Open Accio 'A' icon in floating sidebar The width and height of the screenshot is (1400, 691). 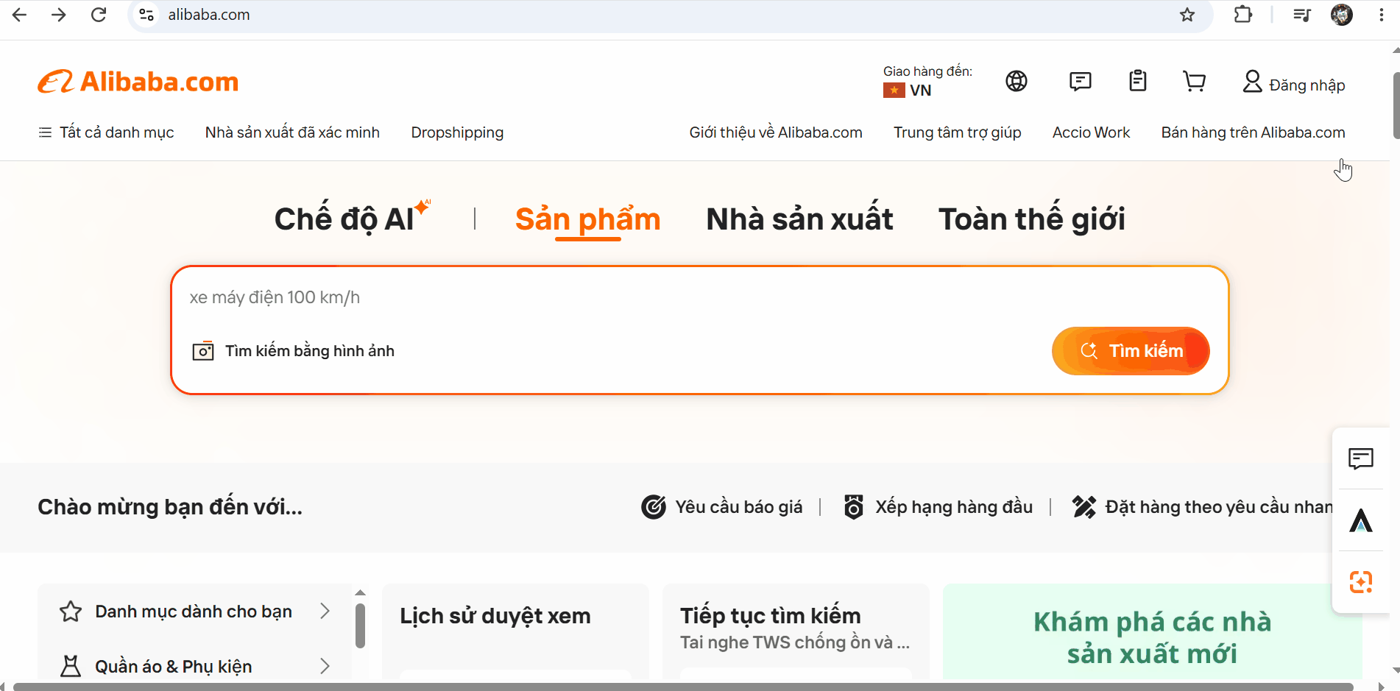1361,520
